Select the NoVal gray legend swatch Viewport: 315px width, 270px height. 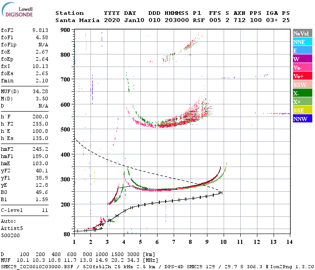coord(302,33)
